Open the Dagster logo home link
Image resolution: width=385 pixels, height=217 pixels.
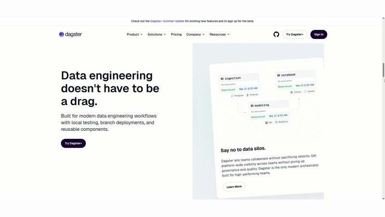pos(70,34)
